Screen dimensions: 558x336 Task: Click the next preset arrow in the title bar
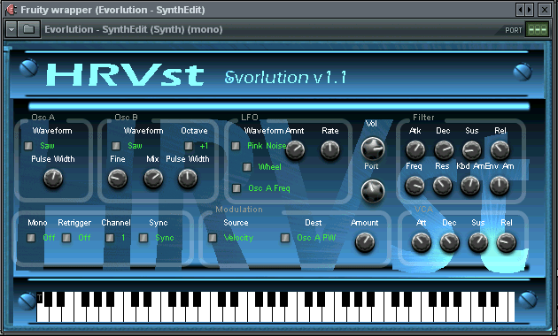click(530, 10)
